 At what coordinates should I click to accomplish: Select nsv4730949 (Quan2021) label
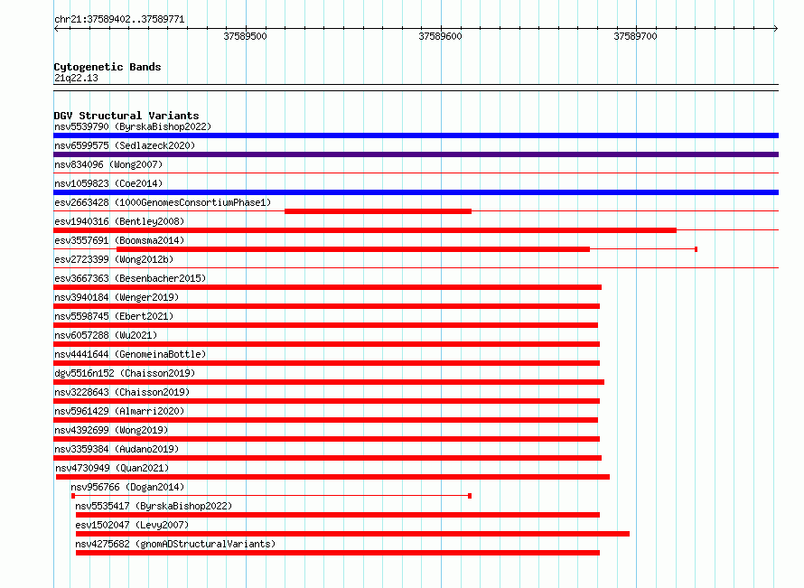point(112,468)
